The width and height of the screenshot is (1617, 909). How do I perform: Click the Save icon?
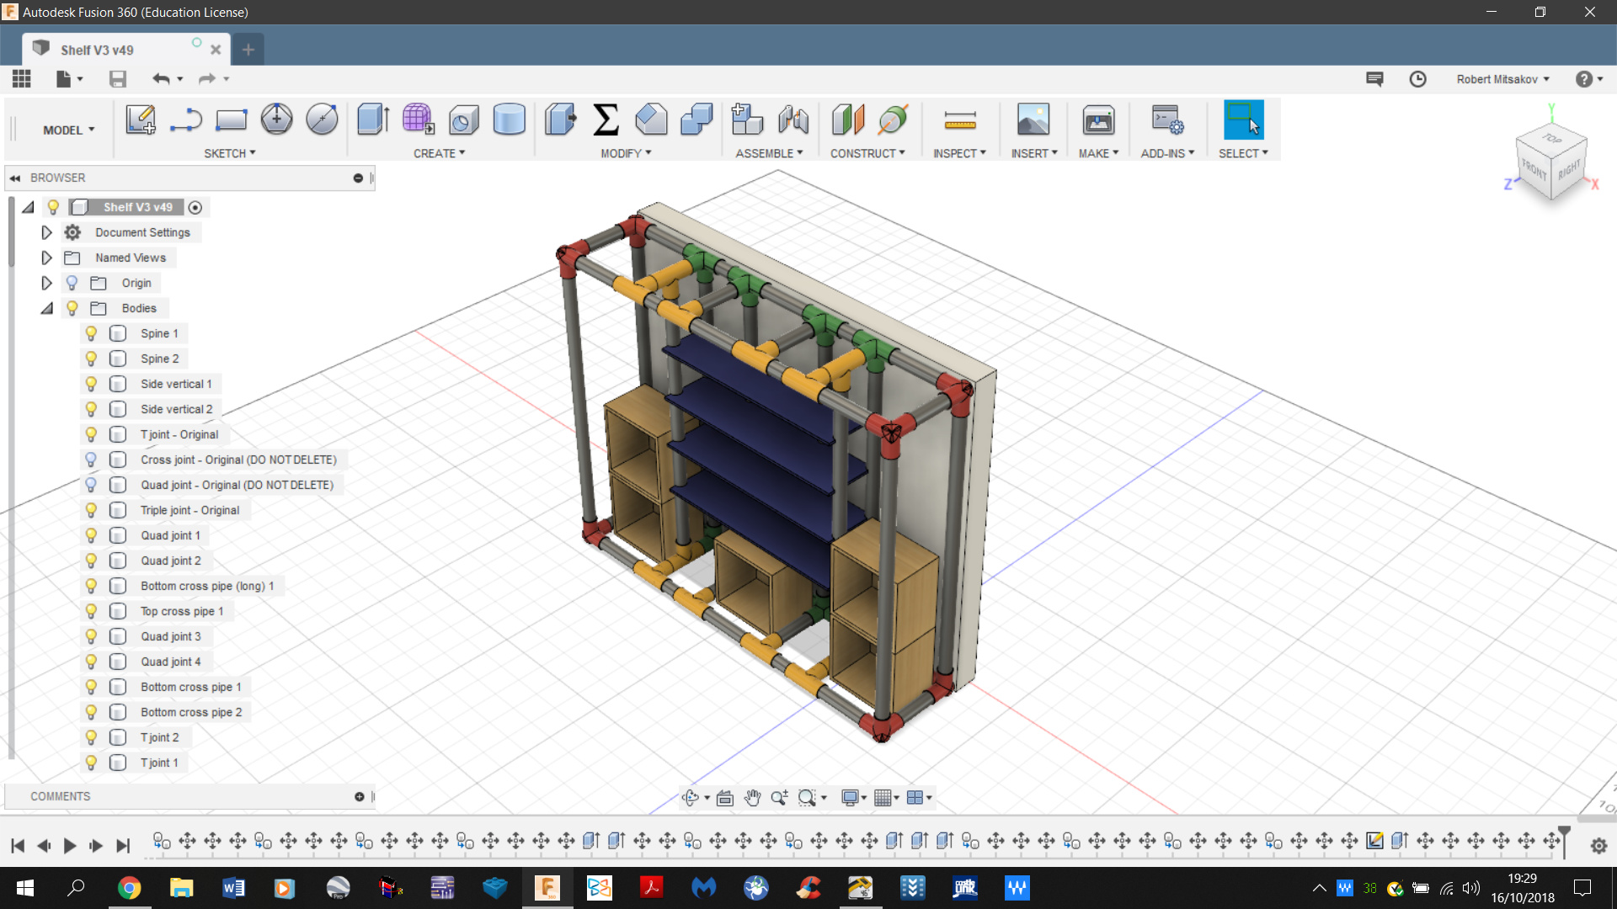118,78
